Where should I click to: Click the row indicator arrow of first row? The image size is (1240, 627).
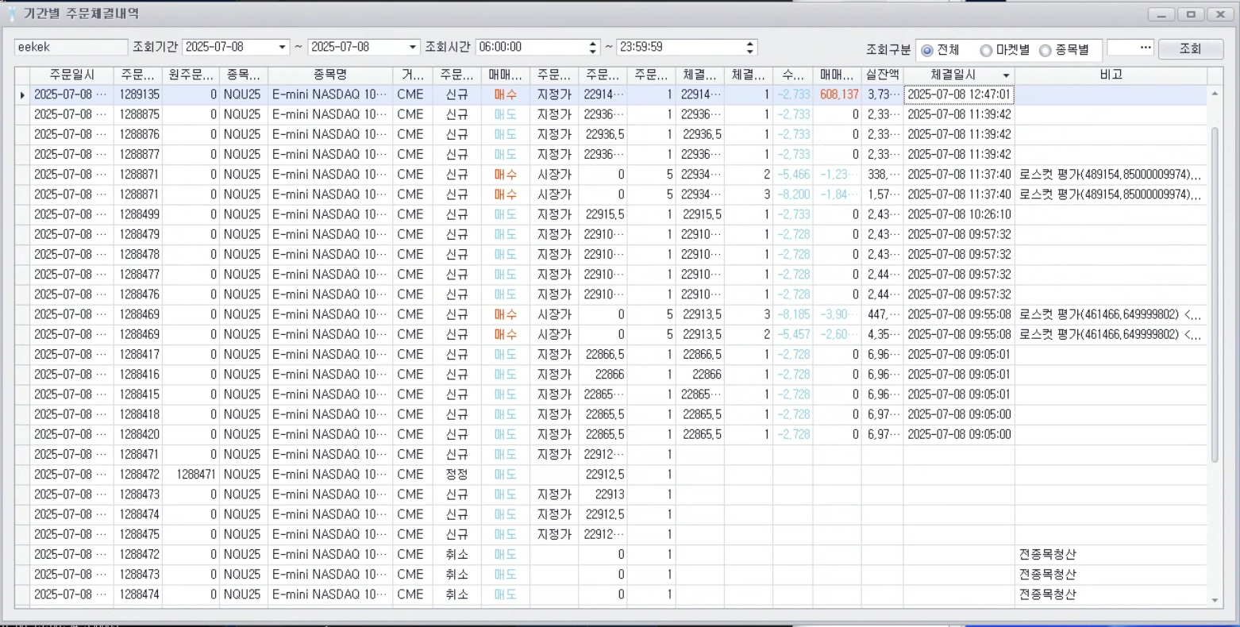(x=22, y=94)
